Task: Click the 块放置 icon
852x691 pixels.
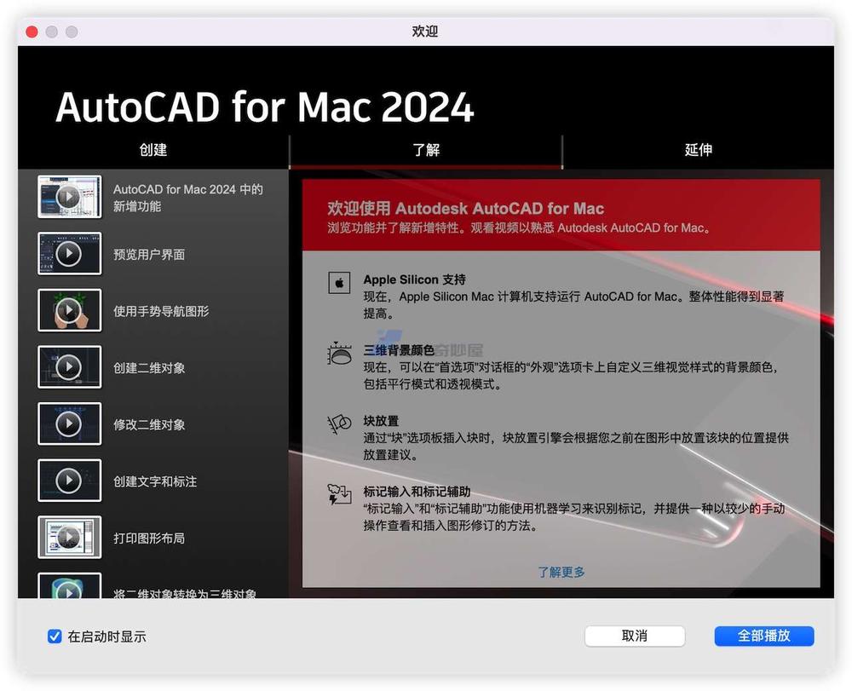Action: (x=339, y=423)
